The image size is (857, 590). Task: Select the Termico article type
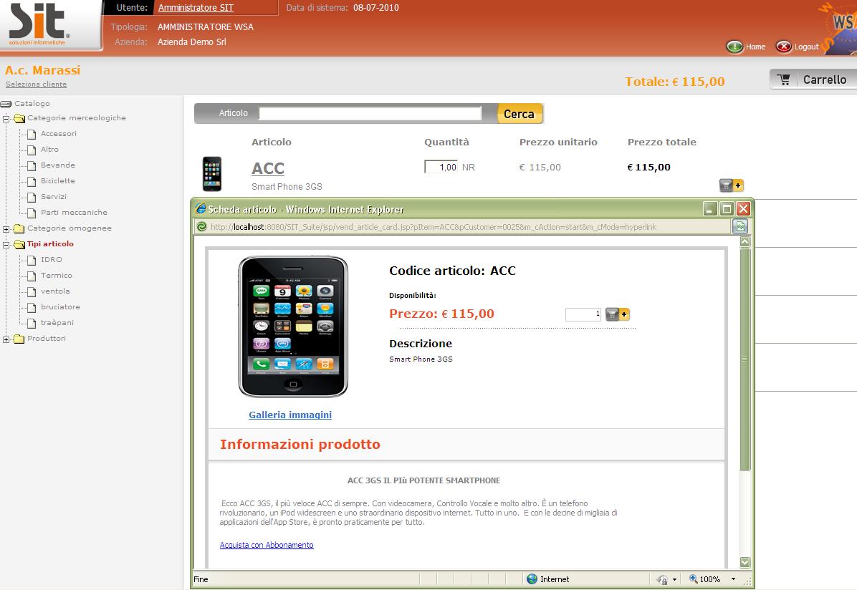pos(57,276)
